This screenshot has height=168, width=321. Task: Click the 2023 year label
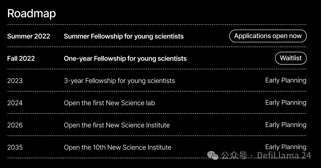pos(15,81)
